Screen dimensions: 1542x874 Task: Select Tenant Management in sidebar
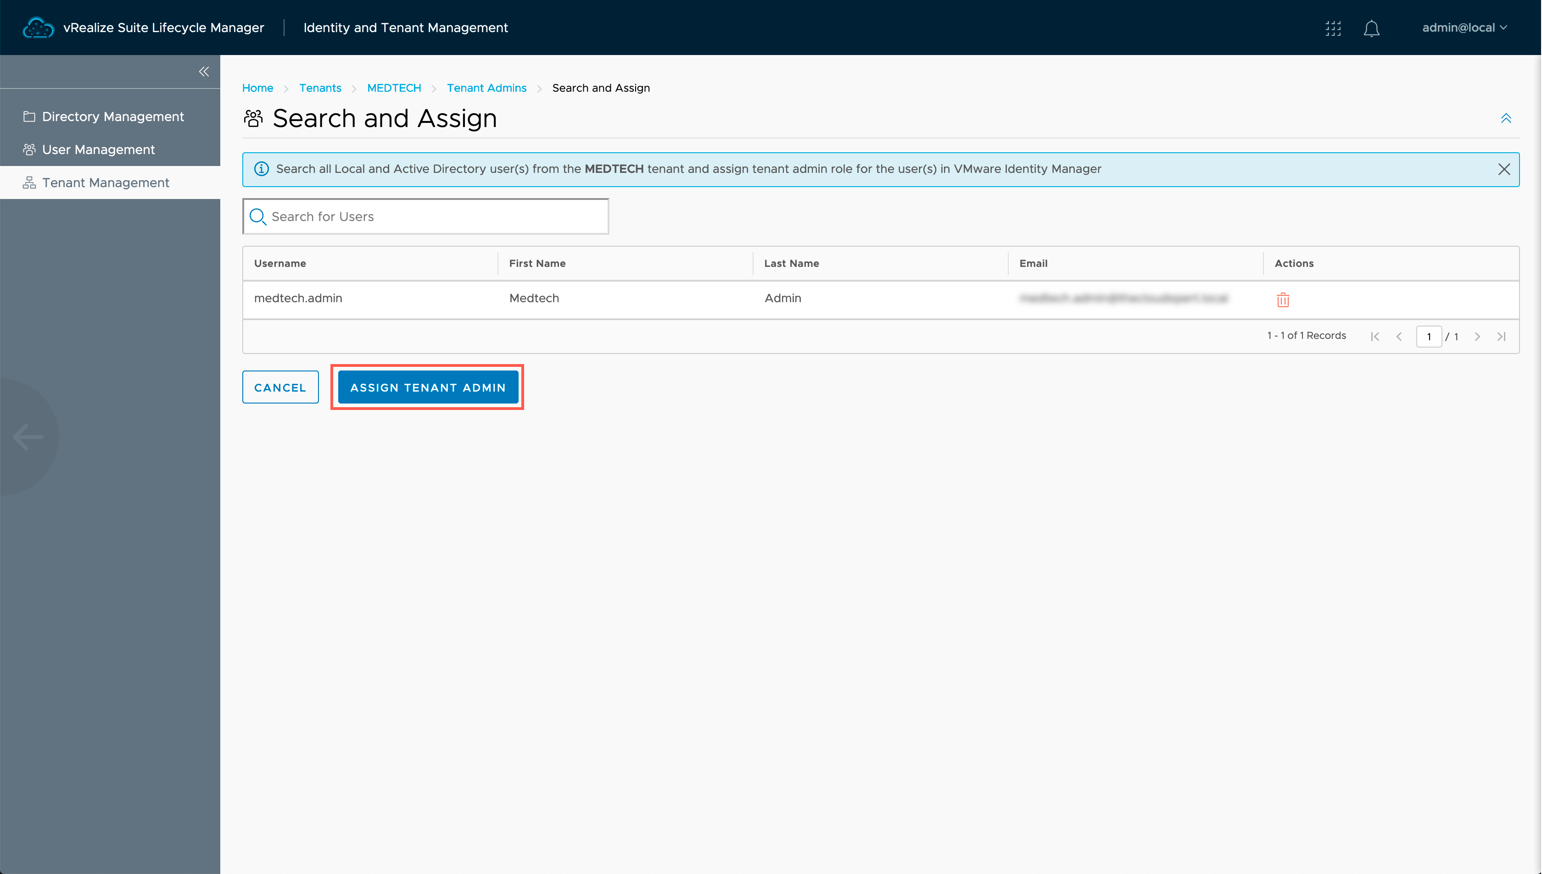point(105,183)
